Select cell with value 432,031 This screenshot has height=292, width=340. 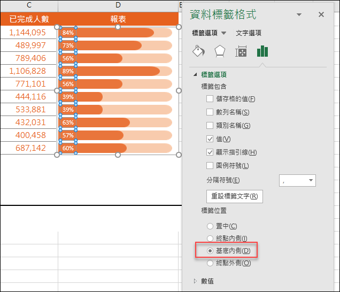pyautogui.click(x=28, y=122)
